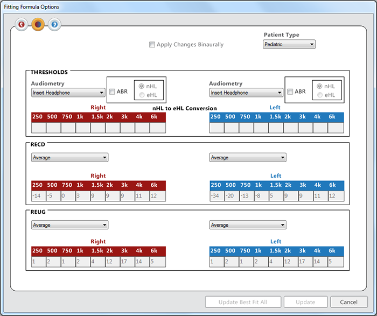
Task: Open left RECD Average dropdown
Action: click(x=248, y=157)
